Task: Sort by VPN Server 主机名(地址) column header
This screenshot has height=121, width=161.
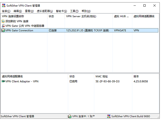Action: coord(89,16)
